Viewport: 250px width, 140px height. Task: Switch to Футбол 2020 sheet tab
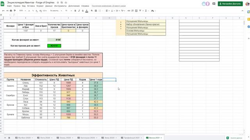(x=24, y=138)
